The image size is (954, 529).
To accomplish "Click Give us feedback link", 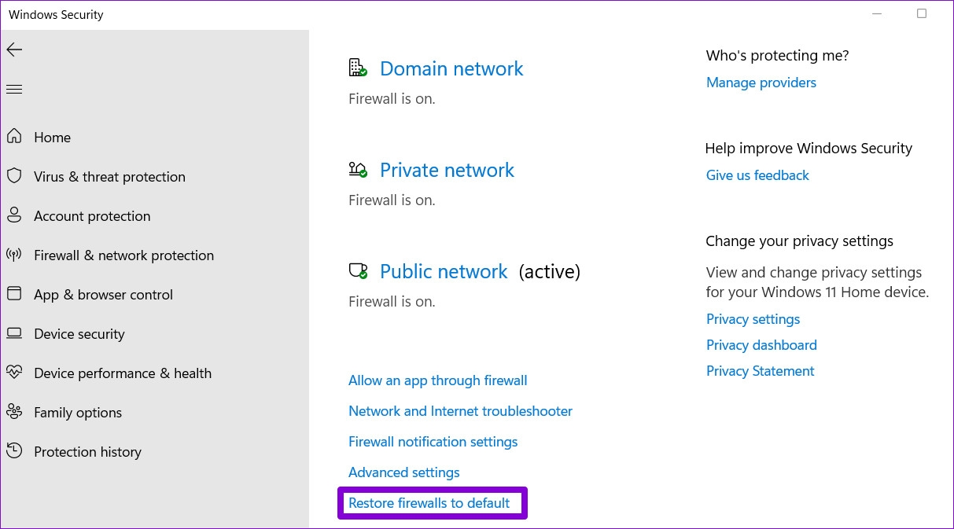I will (757, 175).
